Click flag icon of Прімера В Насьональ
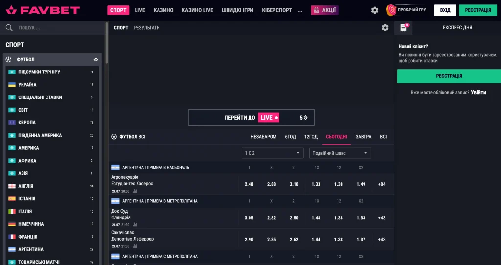This screenshot has width=501, height=265. coord(115,168)
